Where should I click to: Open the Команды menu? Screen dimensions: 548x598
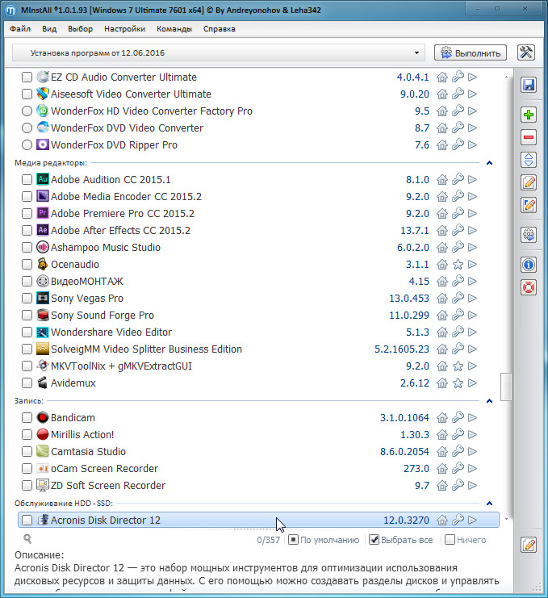tap(174, 28)
